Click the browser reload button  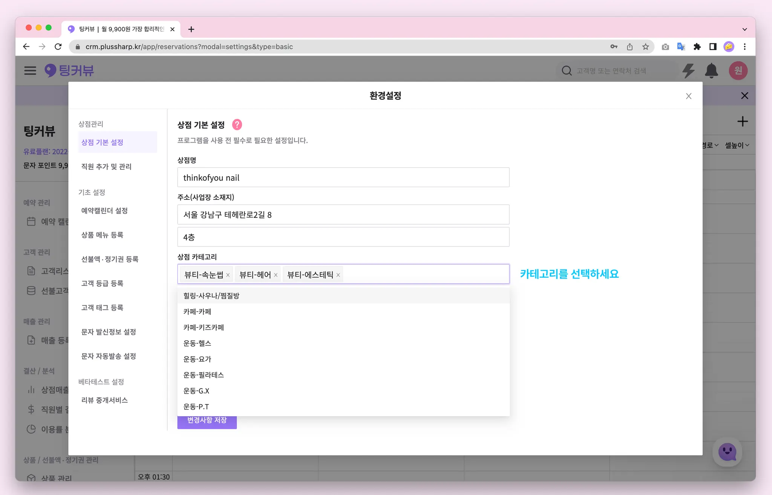[58, 47]
